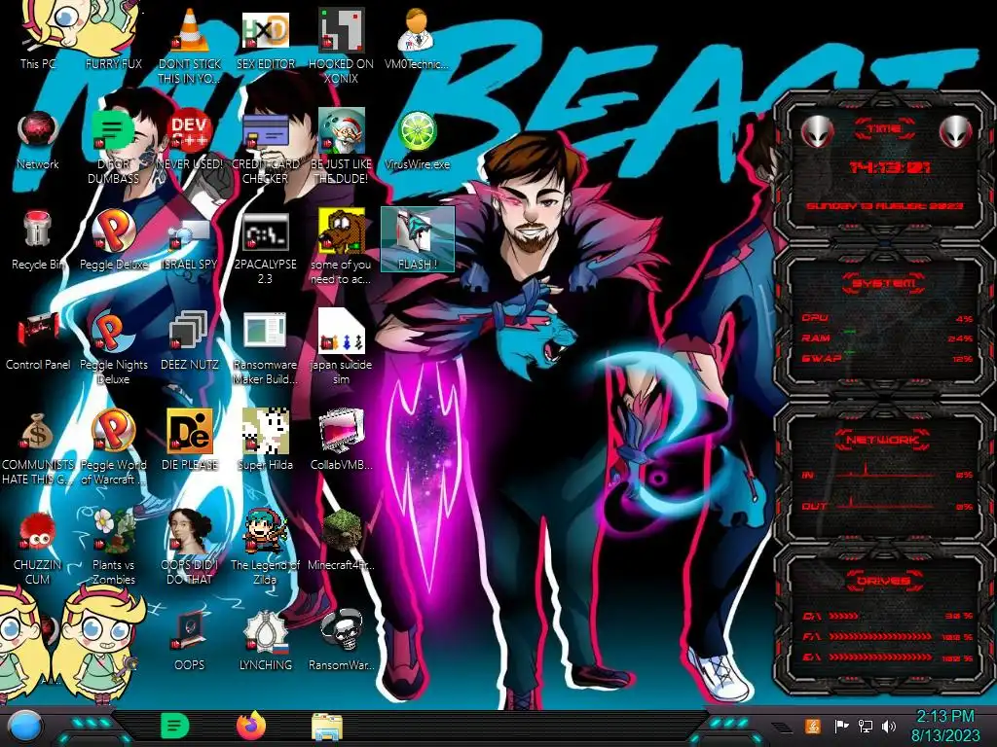Screen dimensions: 997x747
Task: Click the orange Java tray icon
Action: pos(812,726)
